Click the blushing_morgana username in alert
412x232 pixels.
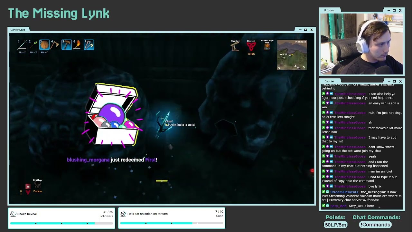[x=88, y=160]
